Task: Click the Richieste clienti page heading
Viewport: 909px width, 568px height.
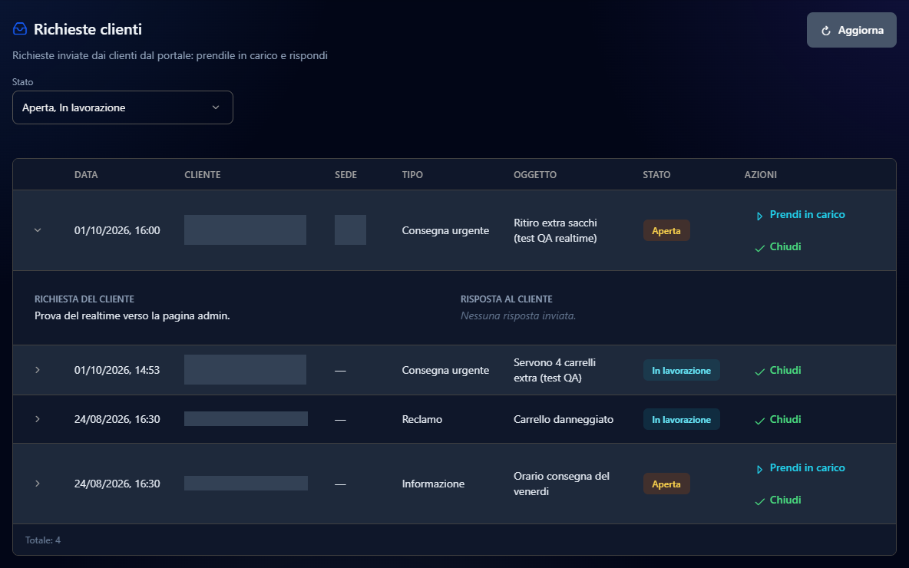Action: [88, 29]
